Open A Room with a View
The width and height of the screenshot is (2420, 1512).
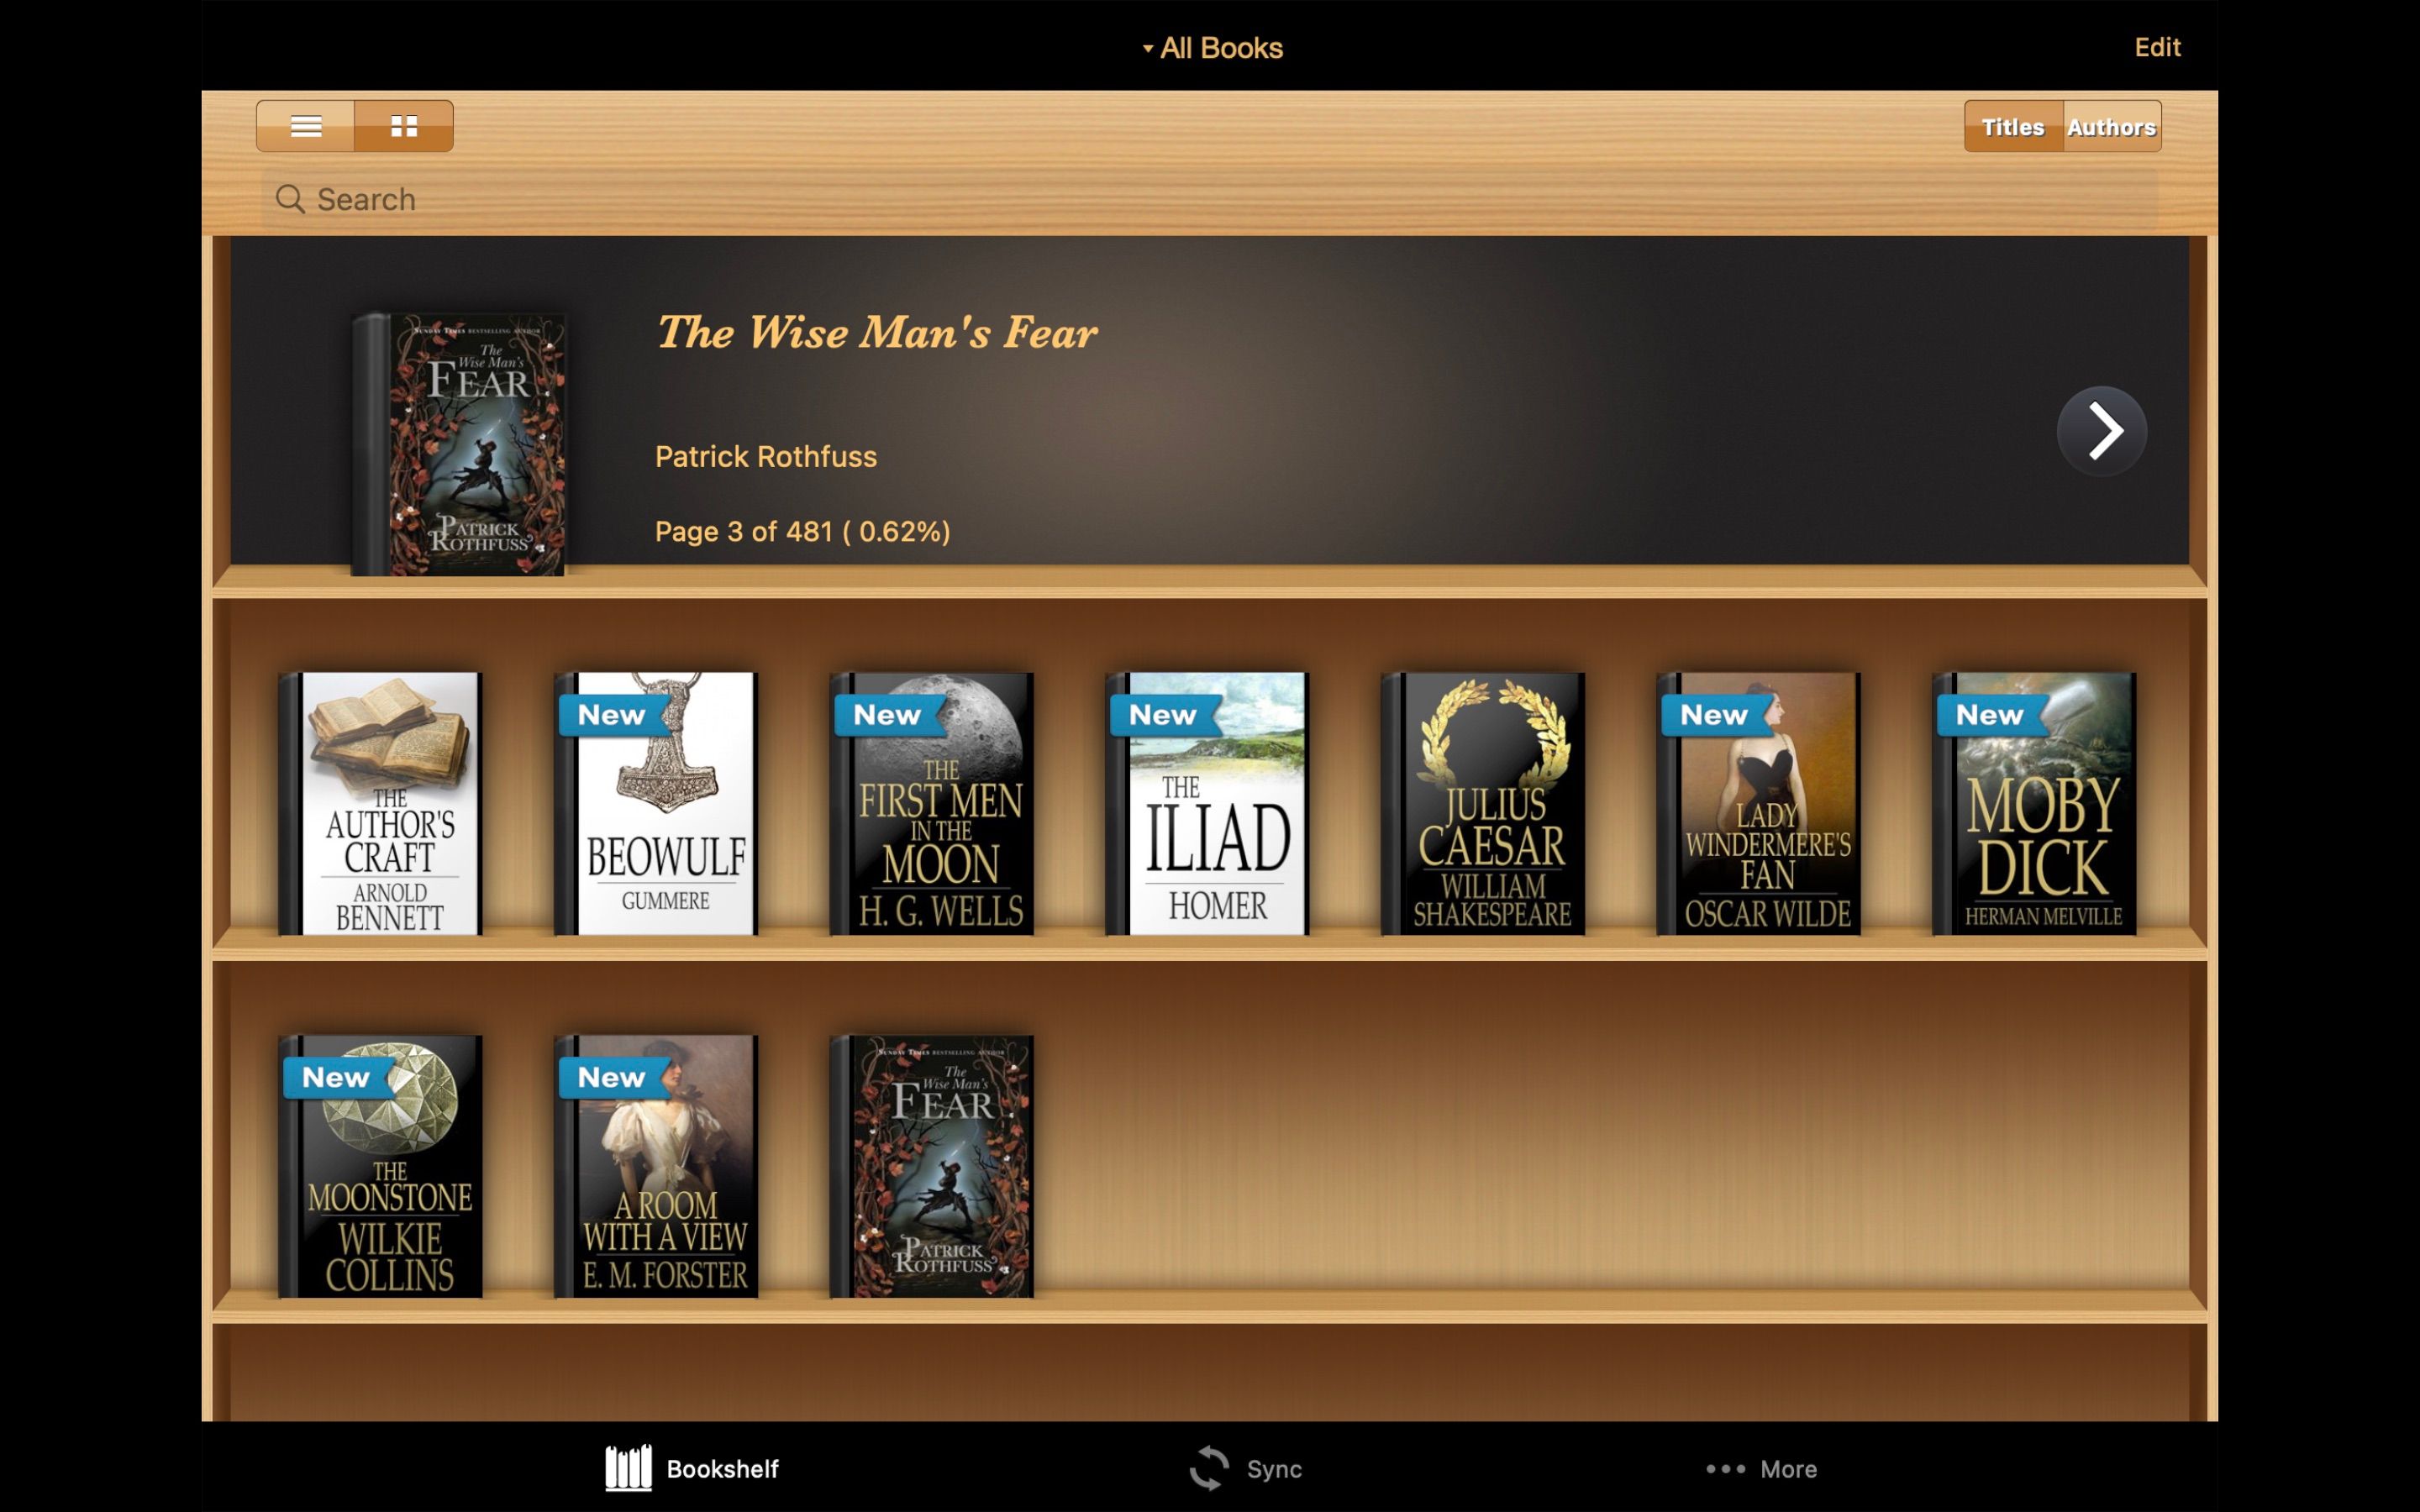[657, 1166]
